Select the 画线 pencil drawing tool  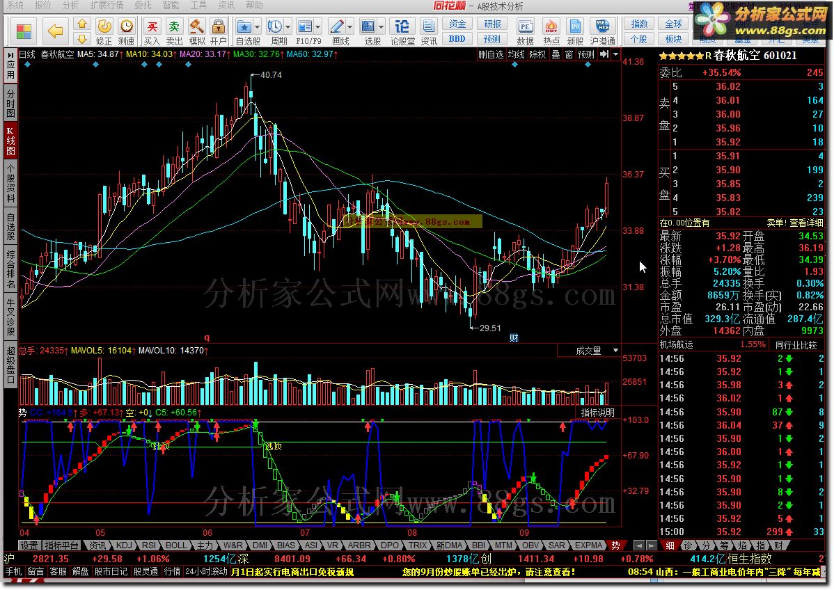(x=337, y=26)
